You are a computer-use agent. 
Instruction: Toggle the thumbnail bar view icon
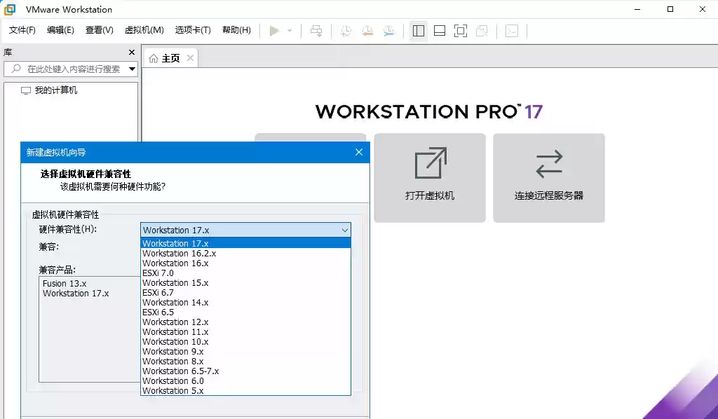pos(440,31)
